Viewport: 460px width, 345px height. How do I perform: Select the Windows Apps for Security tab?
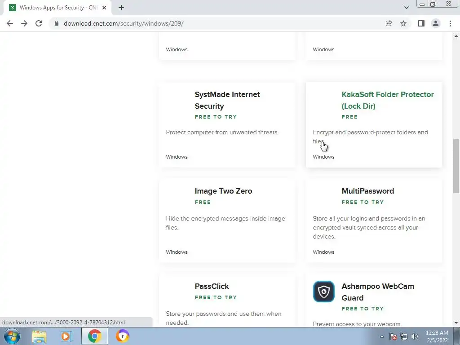click(x=57, y=8)
